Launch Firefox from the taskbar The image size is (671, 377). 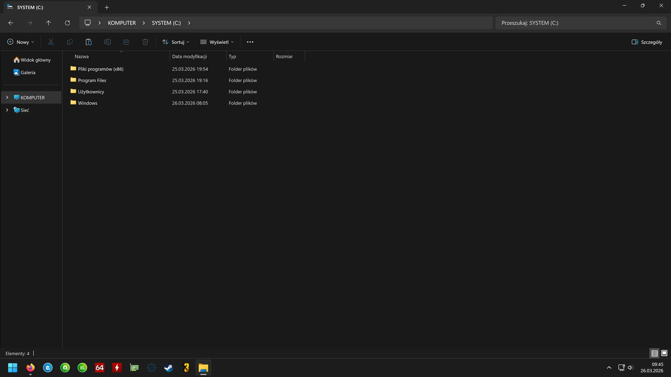point(30,368)
